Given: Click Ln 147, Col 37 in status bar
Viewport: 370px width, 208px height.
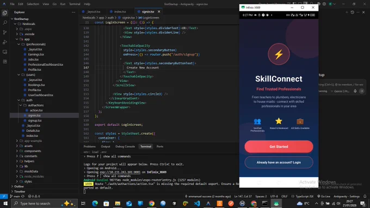Looking at the screenshot, I should point(243,196).
